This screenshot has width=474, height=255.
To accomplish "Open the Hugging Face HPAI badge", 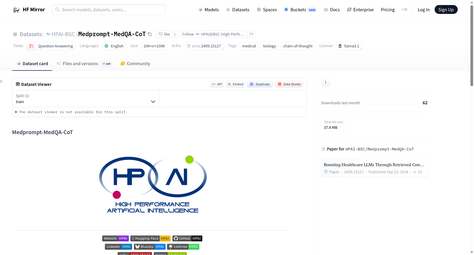I will point(150,238).
